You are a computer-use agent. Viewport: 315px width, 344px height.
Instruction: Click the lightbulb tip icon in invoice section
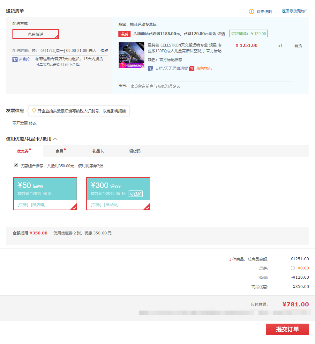click(34, 111)
